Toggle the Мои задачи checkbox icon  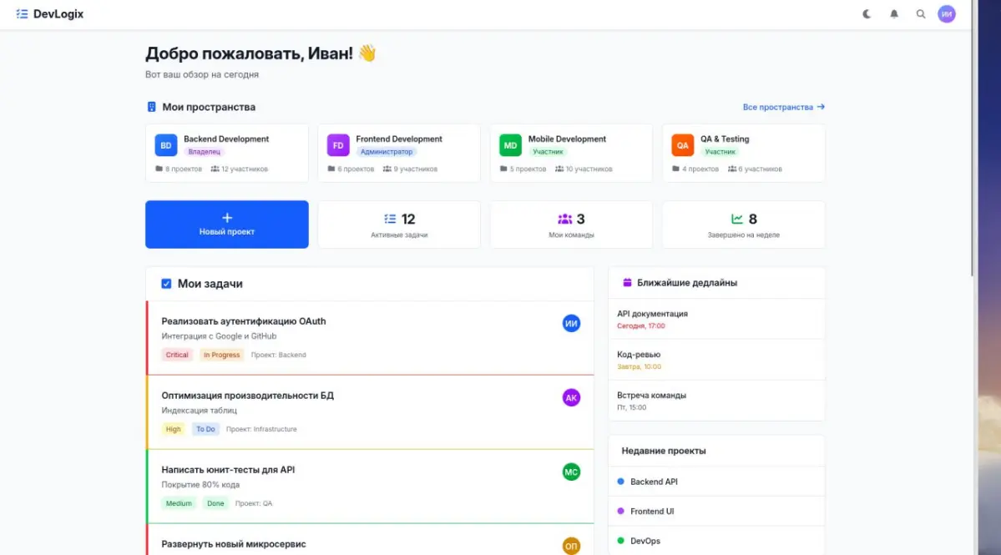tap(166, 284)
